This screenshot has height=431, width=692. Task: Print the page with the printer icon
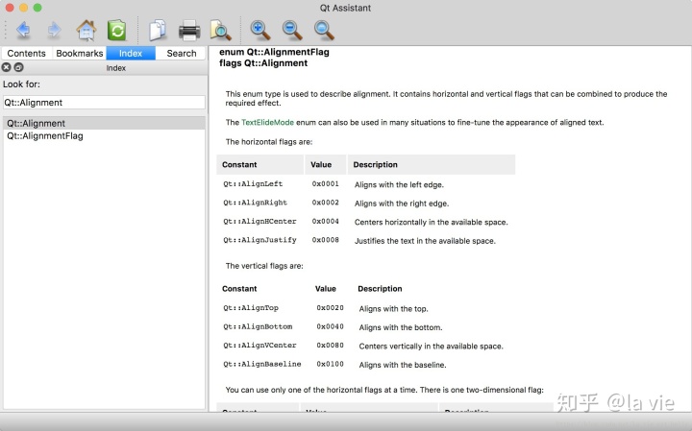coord(189,31)
